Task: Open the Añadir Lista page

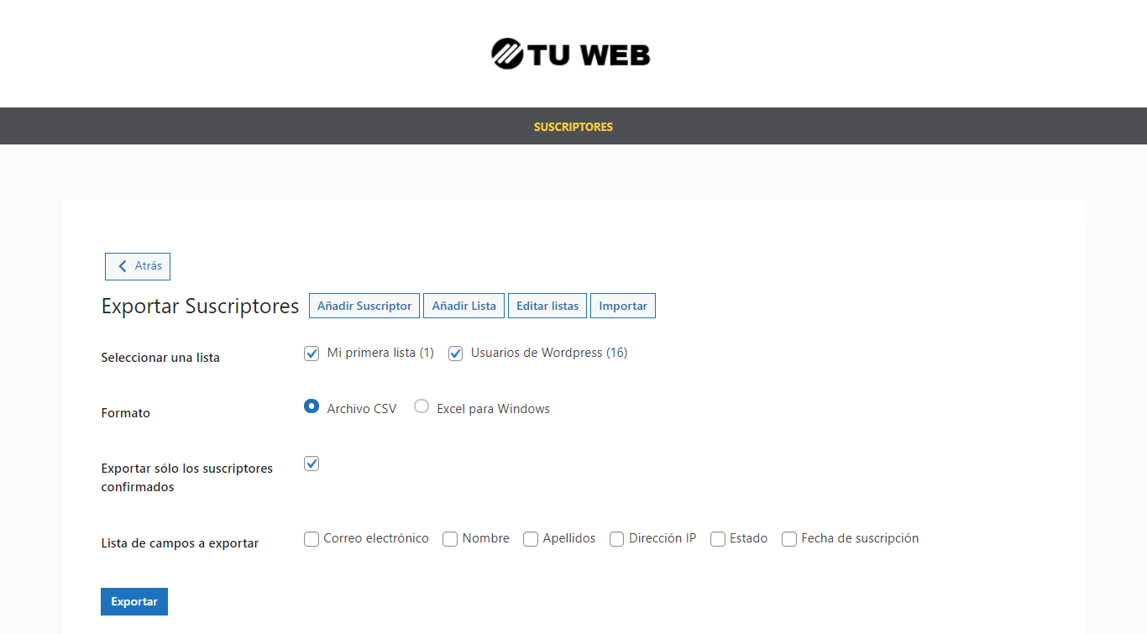Action: coord(464,306)
